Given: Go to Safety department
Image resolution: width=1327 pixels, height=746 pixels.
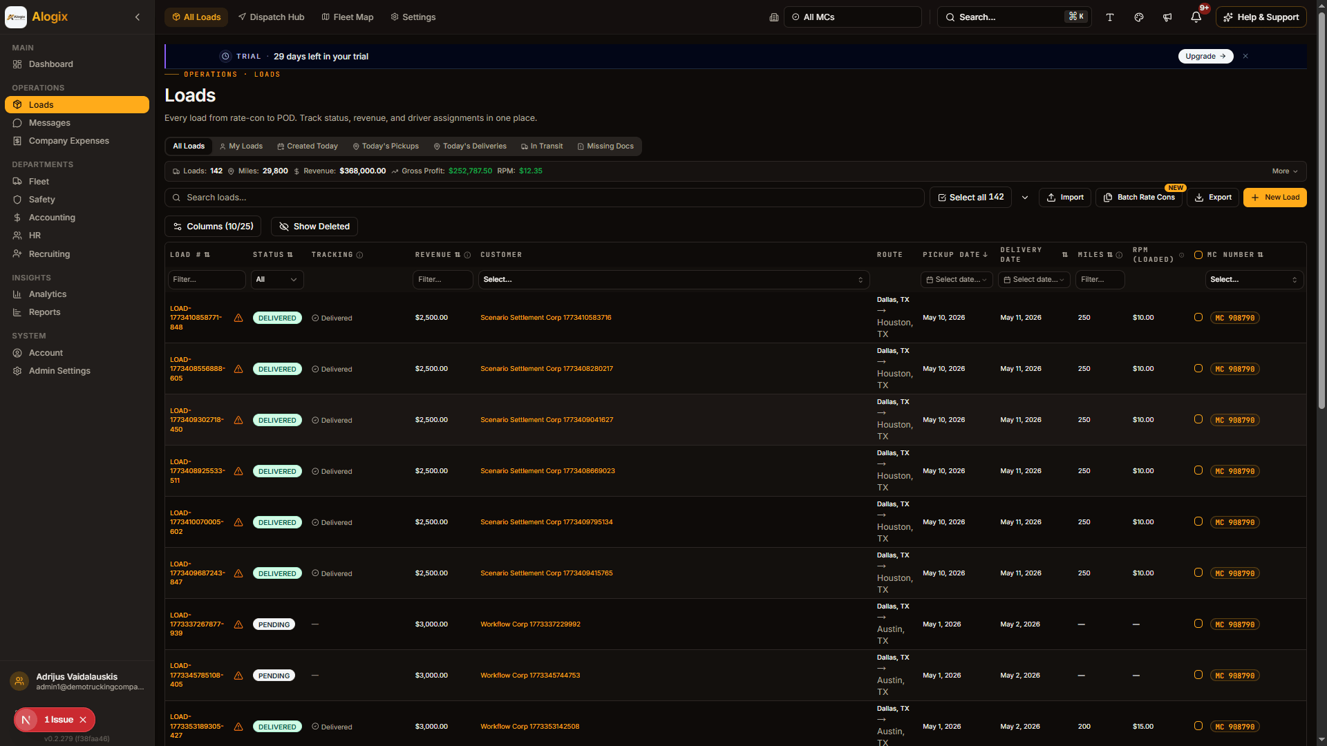Looking at the screenshot, I should 77,200.
